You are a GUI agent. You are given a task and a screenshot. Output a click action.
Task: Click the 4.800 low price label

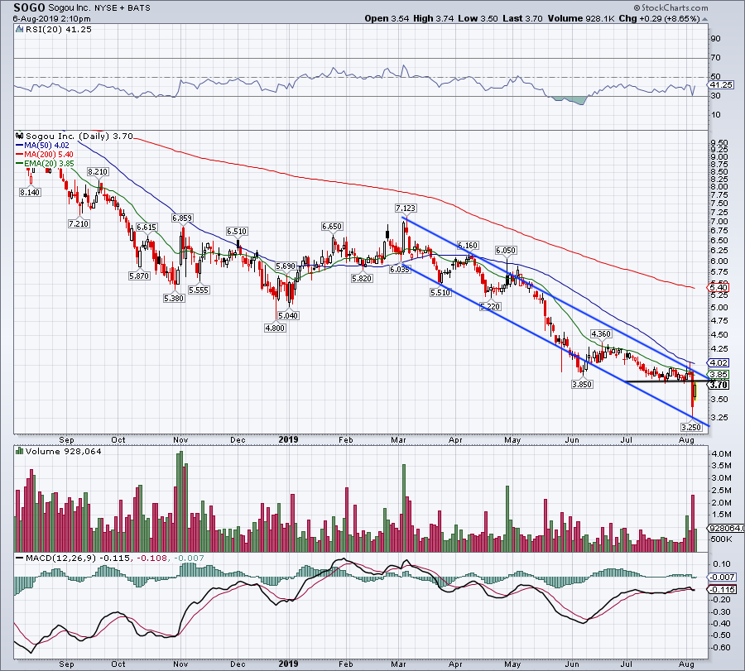[275, 328]
